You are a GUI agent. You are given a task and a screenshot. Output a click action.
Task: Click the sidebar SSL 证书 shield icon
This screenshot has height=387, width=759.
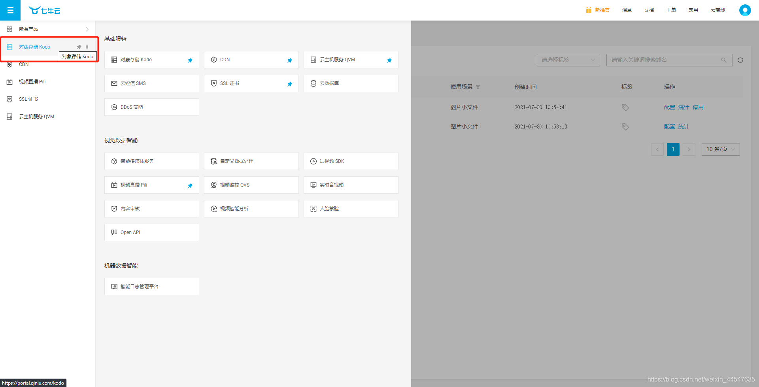point(9,99)
